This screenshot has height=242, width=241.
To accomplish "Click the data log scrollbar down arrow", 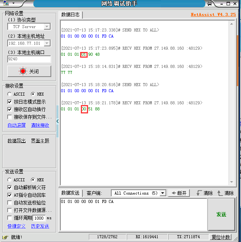I will pos(232,182).
